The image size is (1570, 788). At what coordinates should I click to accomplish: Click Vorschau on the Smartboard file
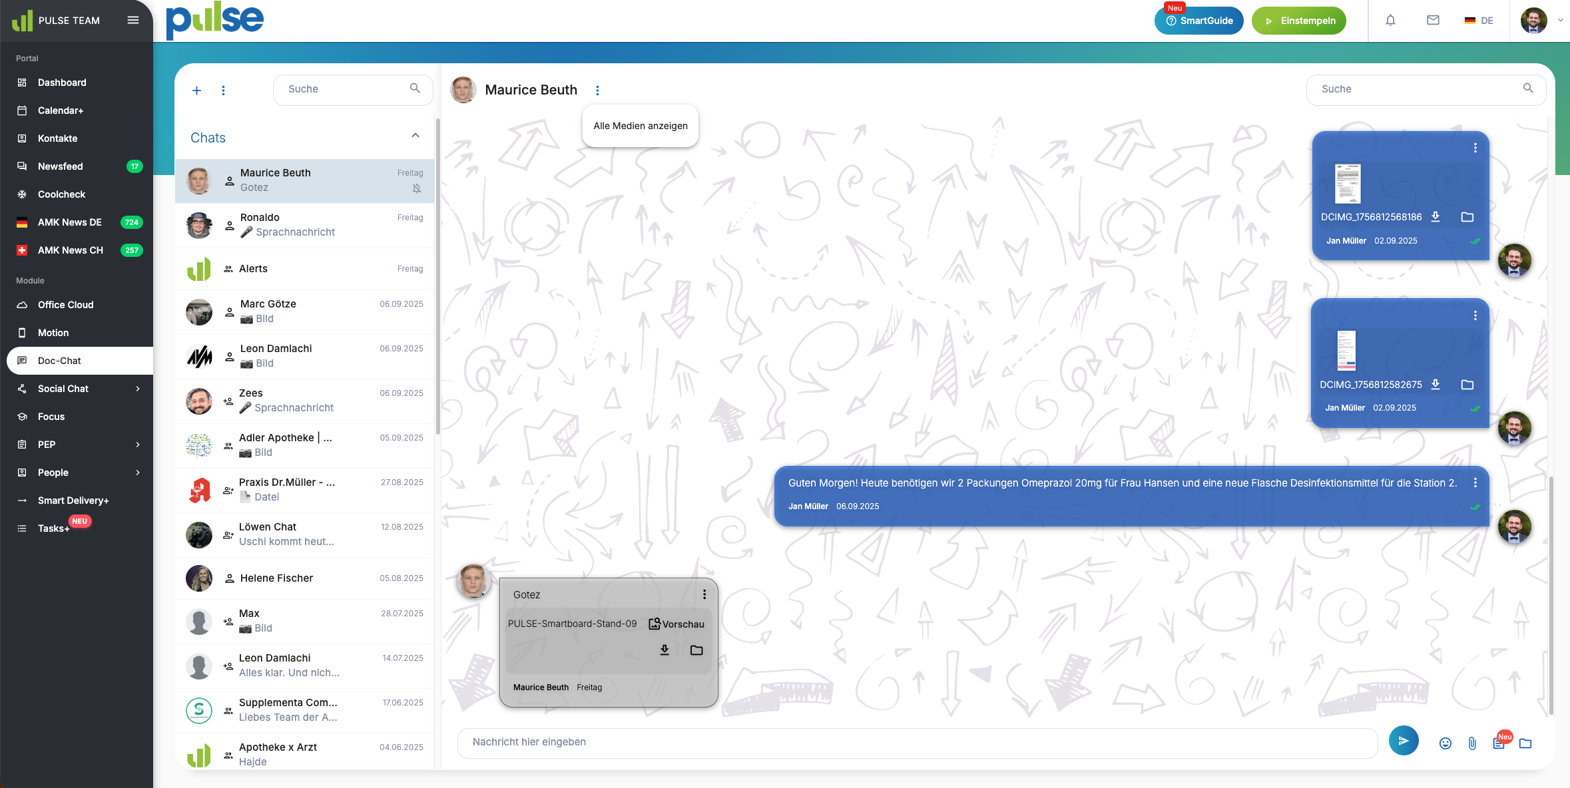[x=676, y=624]
